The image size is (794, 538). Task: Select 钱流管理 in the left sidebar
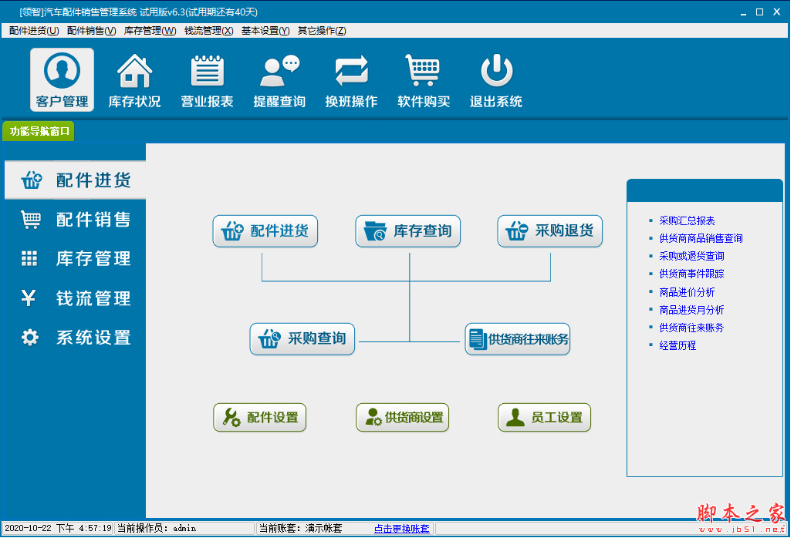pyautogui.click(x=74, y=298)
